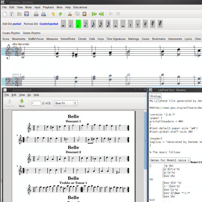Open the View menu in PDF viewer
Screen dimensions: 202x202
[x=22, y=95]
